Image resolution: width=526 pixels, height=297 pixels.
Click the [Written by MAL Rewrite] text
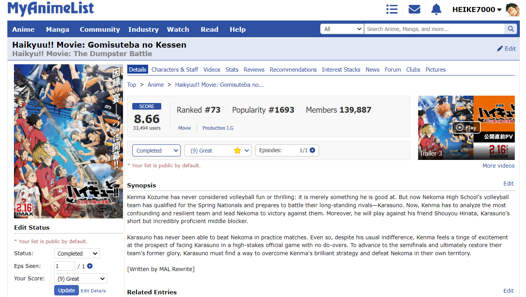161,269
